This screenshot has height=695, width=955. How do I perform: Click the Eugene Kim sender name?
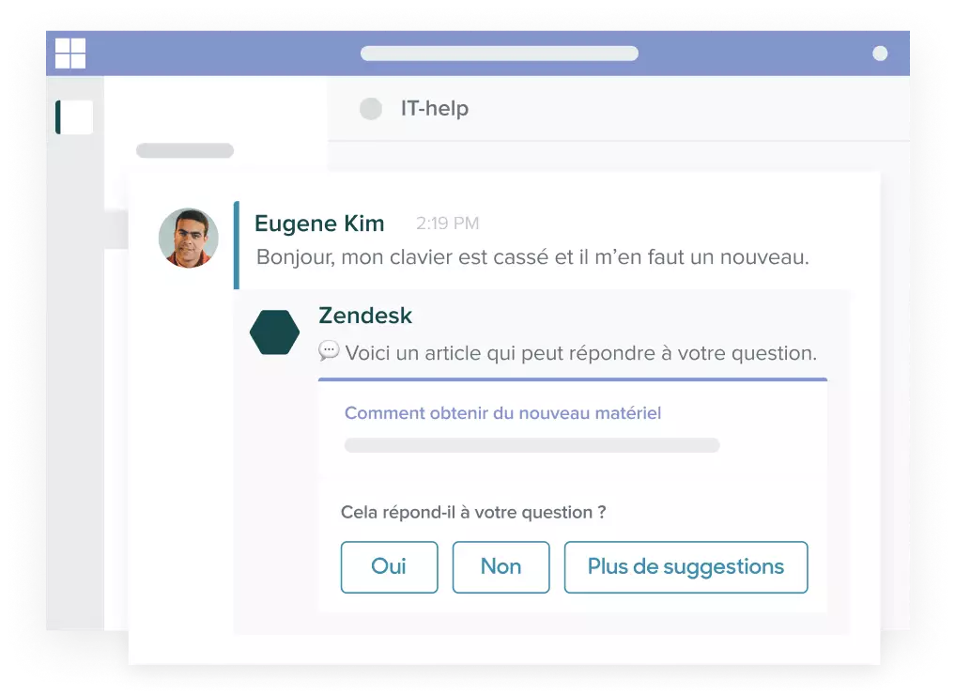pos(319,224)
